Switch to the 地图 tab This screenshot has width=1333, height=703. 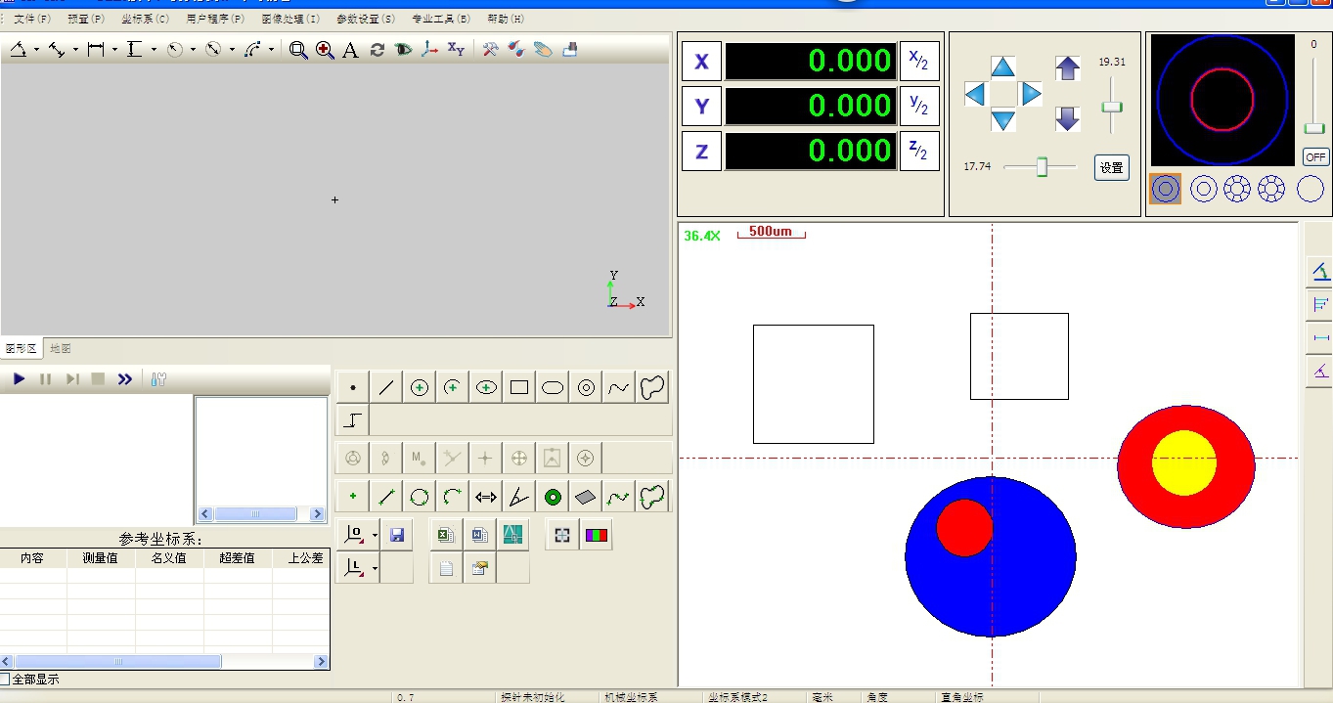(x=61, y=349)
